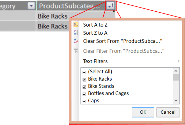This screenshot has height=125, width=185.
Task: Expand the Text Filters submenu arrow
Action: point(179,61)
